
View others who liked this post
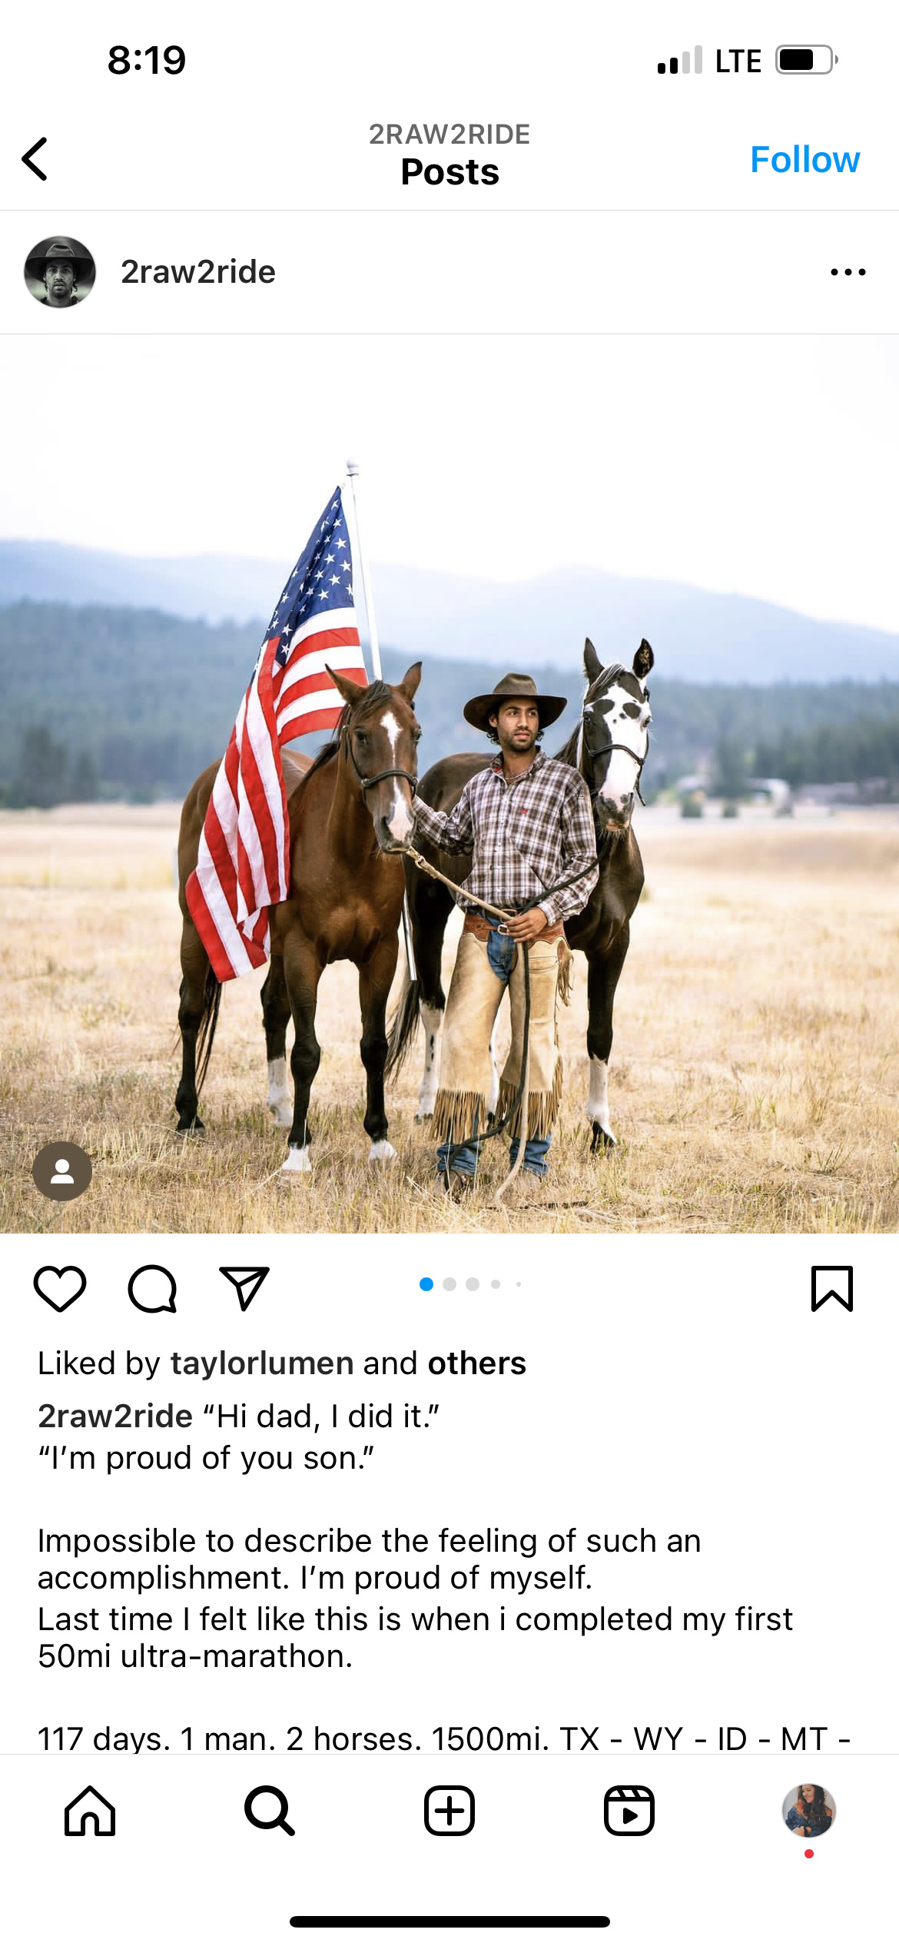click(477, 1363)
